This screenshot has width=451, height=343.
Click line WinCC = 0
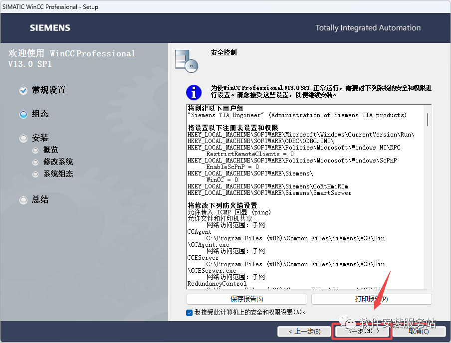point(222,179)
